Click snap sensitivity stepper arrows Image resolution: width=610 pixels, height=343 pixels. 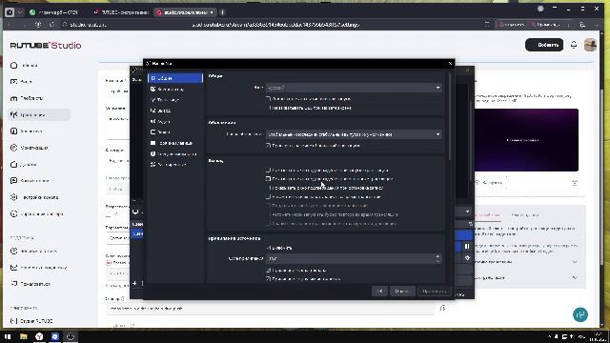pos(437,258)
